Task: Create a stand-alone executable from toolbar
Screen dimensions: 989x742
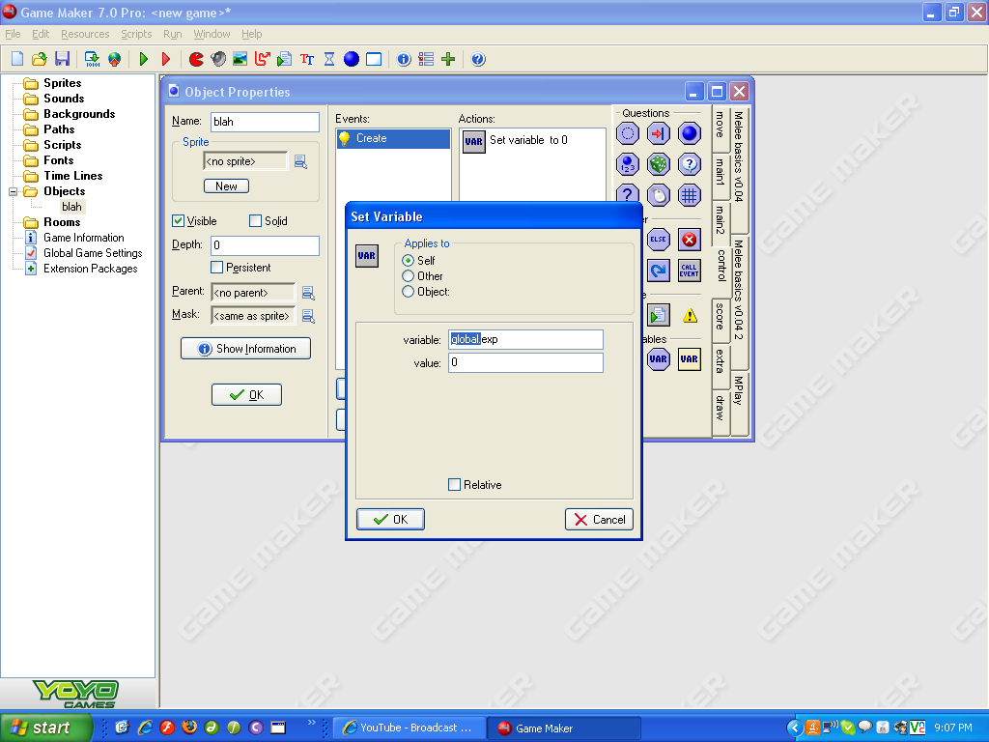Action: click(x=92, y=59)
